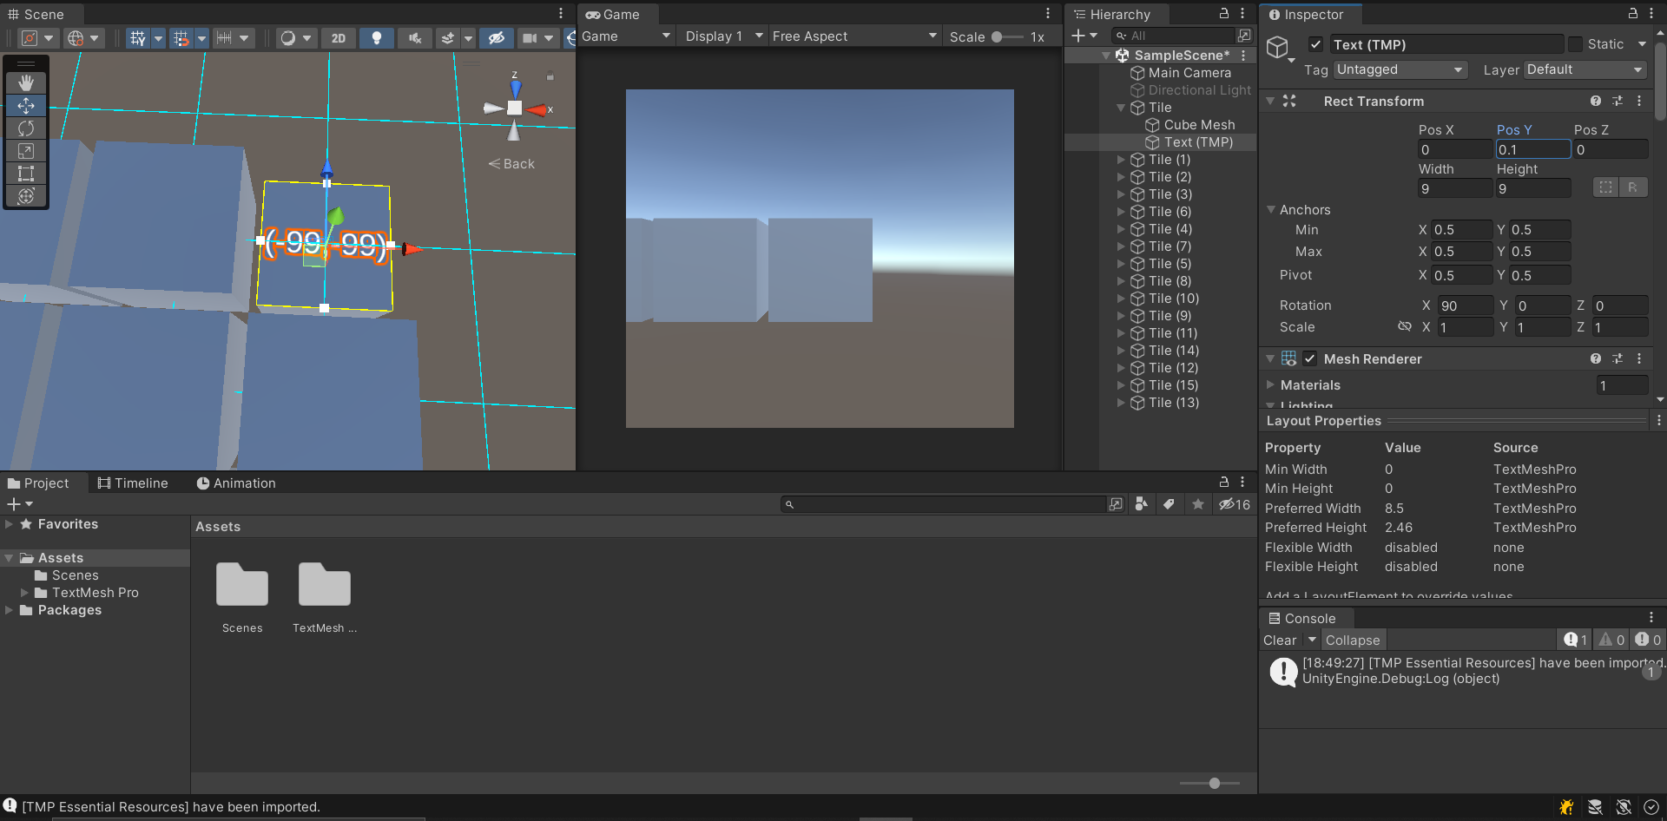Toggle the scene gizmo rotation lock icon
The width and height of the screenshot is (1667, 821).
pyautogui.click(x=550, y=76)
